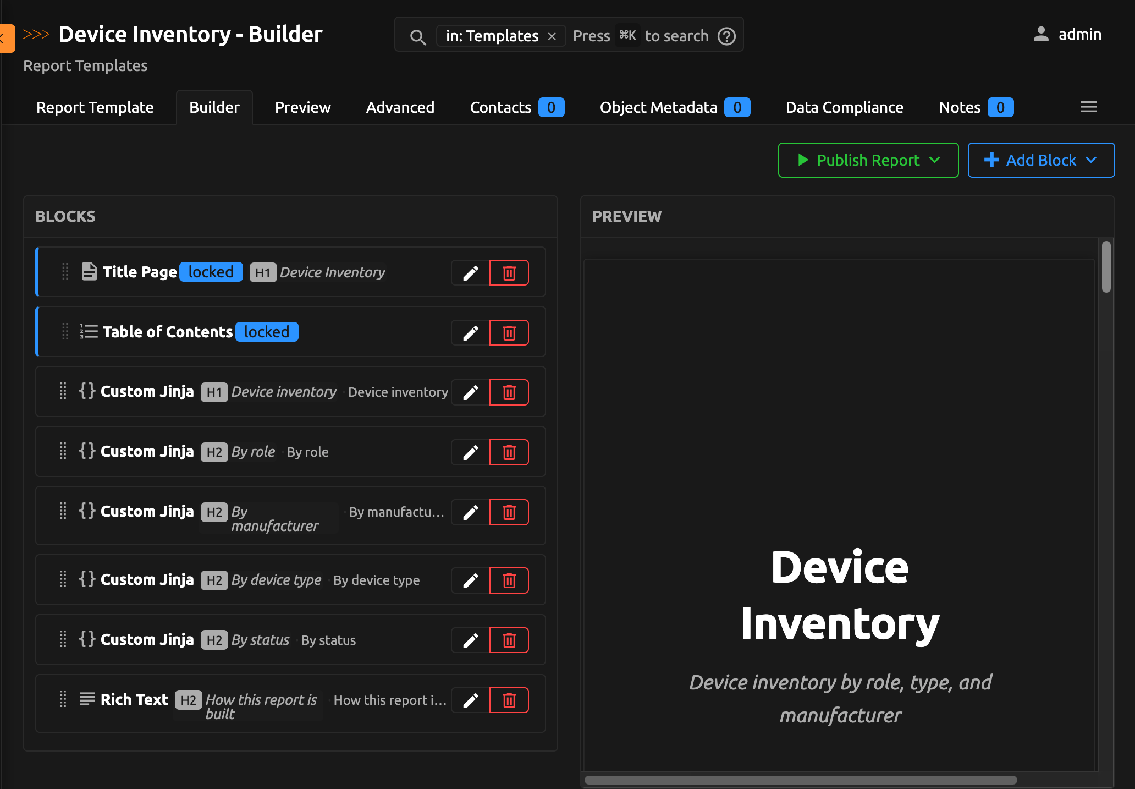
Task: Grab the By status block drag handle
Action: pyautogui.click(x=63, y=639)
